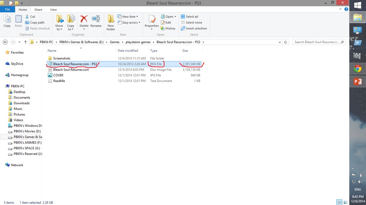Select Downloads in the navigation pane
Screen dimensions: 366x205
tap(21, 103)
